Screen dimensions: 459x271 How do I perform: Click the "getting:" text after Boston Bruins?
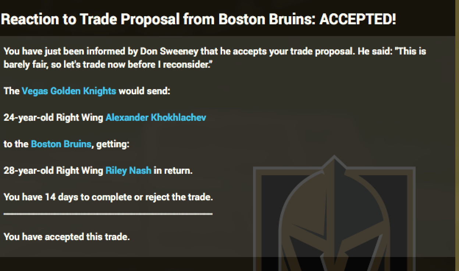pos(113,144)
